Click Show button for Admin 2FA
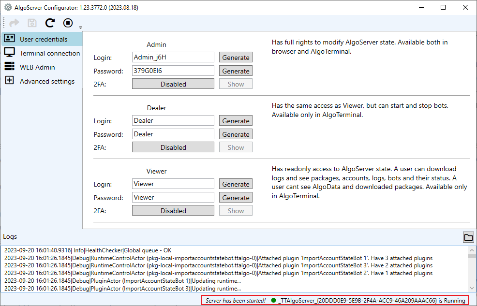This screenshot has height=306, width=477. click(x=236, y=84)
